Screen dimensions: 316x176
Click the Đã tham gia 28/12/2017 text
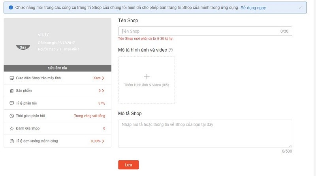click(56, 43)
